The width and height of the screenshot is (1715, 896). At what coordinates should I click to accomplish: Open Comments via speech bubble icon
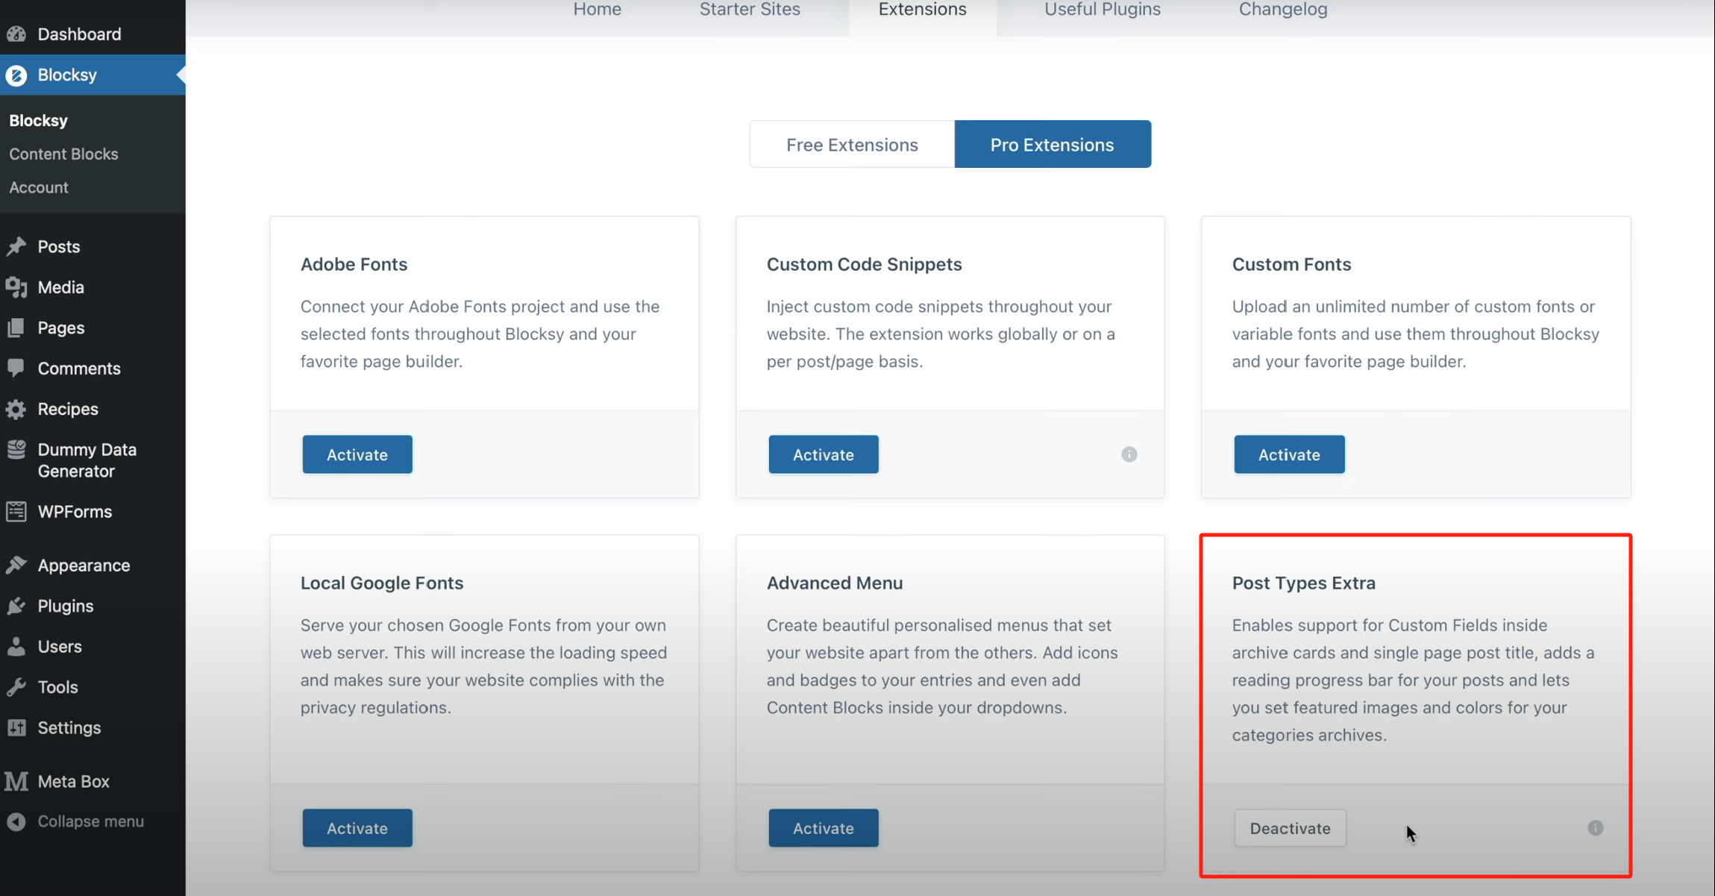pyautogui.click(x=16, y=368)
